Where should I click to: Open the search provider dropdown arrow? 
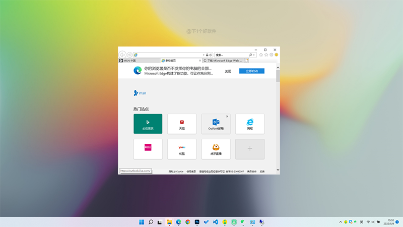coord(254,55)
